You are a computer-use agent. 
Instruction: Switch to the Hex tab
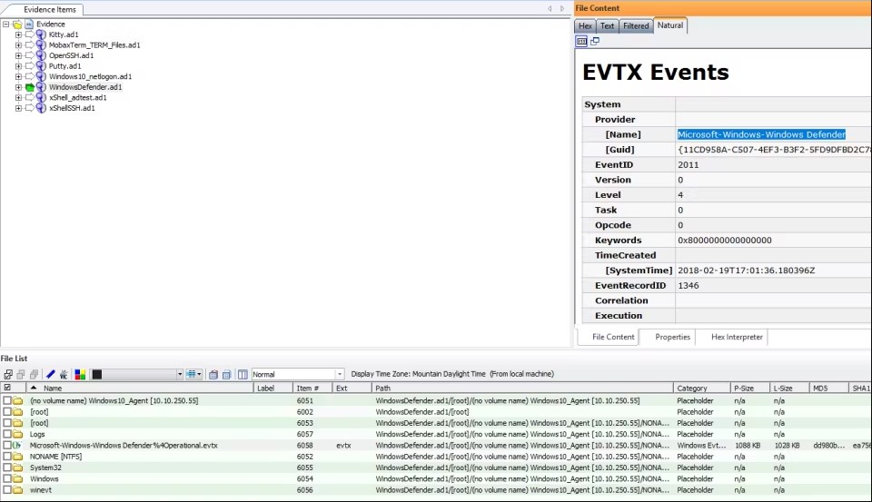click(x=585, y=26)
